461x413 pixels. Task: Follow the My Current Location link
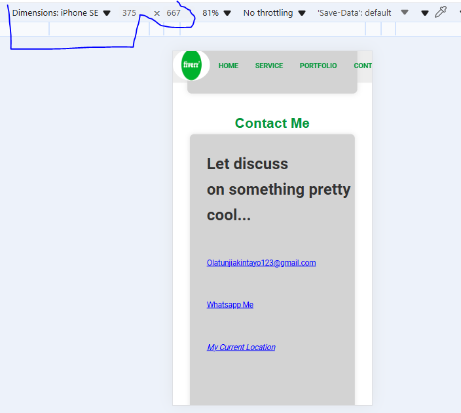pos(241,347)
